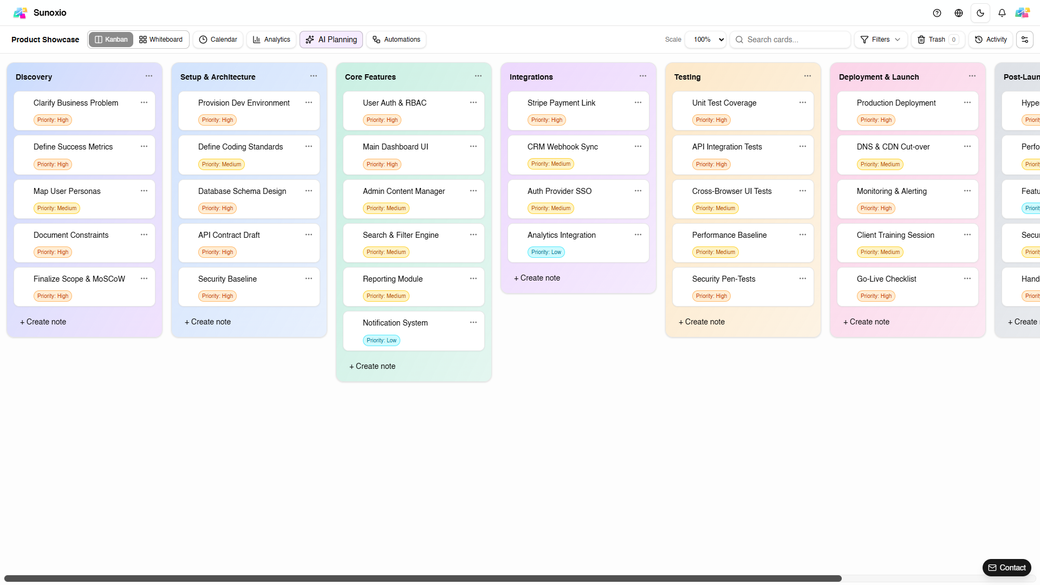Open the Scale percentage dropdown
The width and height of the screenshot is (1040, 585).
(x=705, y=40)
